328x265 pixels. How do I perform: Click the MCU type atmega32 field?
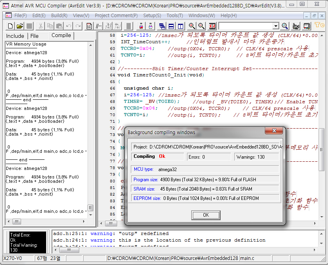(x=205, y=170)
